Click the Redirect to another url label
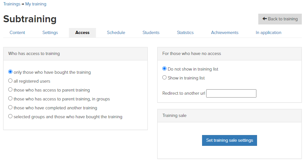 pyautogui.click(x=184, y=93)
